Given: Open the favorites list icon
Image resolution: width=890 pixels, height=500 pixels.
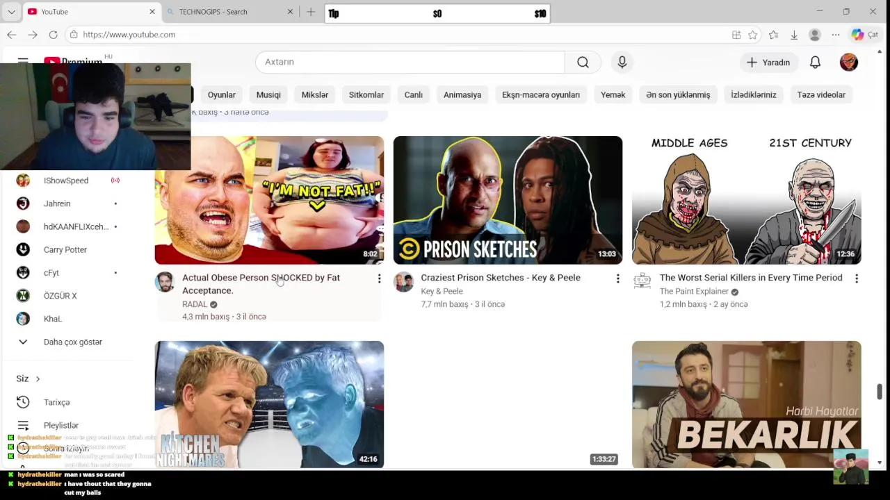Looking at the screenshot, I should tap(773, 35).
